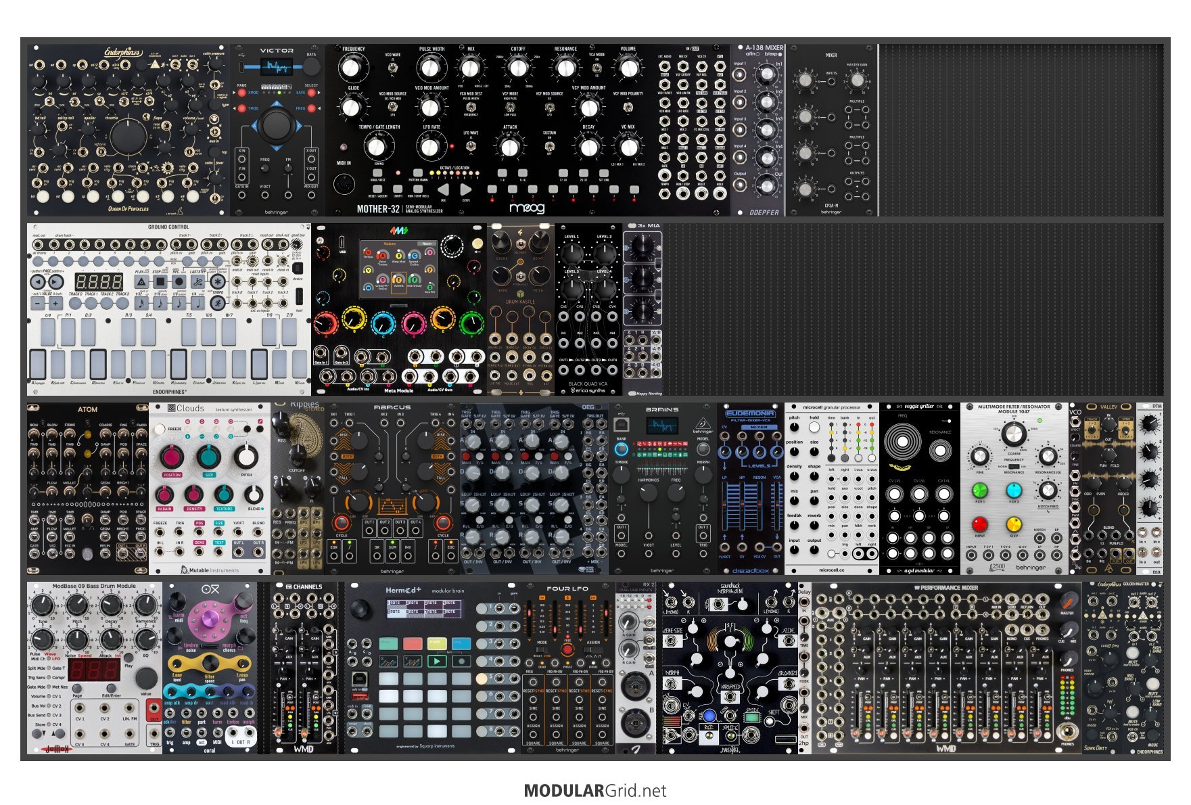Toggle the VCF MOD POLARITY switch on Mother-32

click(628, 106)
